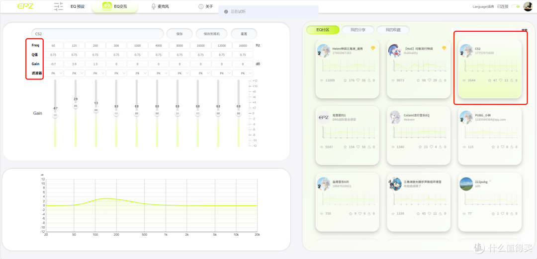Click the 保存 save button
Screen dimensions: 537x259
tap(179, 34)
